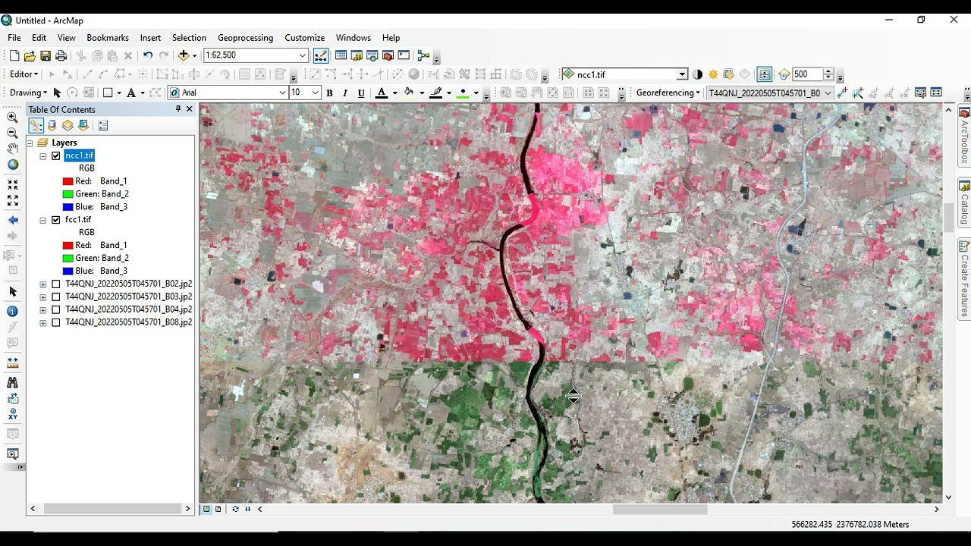Uncheck the ncc1.tif layer visibility
The width and height of the screenshot is (971, 546).
[x=56, y=155]
